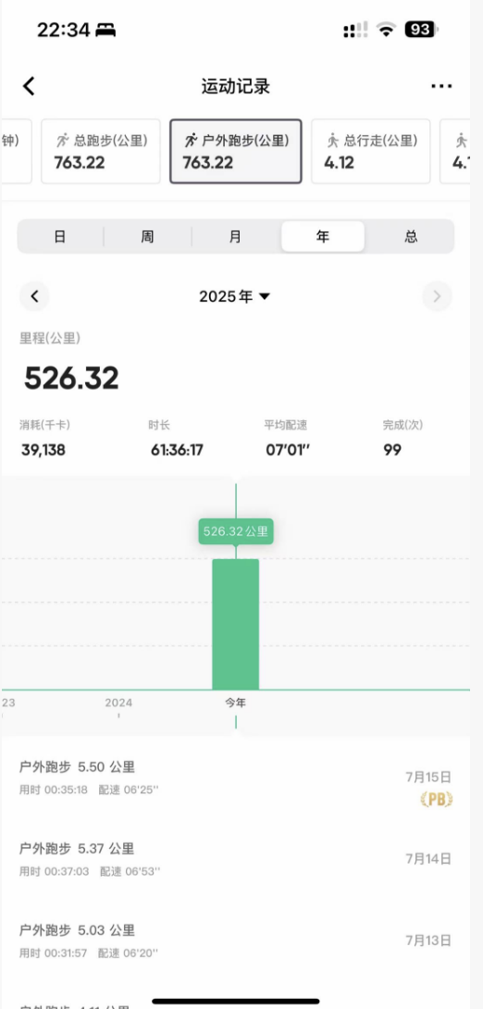The image size is (483, 1009).
Task: Check the Wi-Fi status bar icon
Action: tap(386, 30)
